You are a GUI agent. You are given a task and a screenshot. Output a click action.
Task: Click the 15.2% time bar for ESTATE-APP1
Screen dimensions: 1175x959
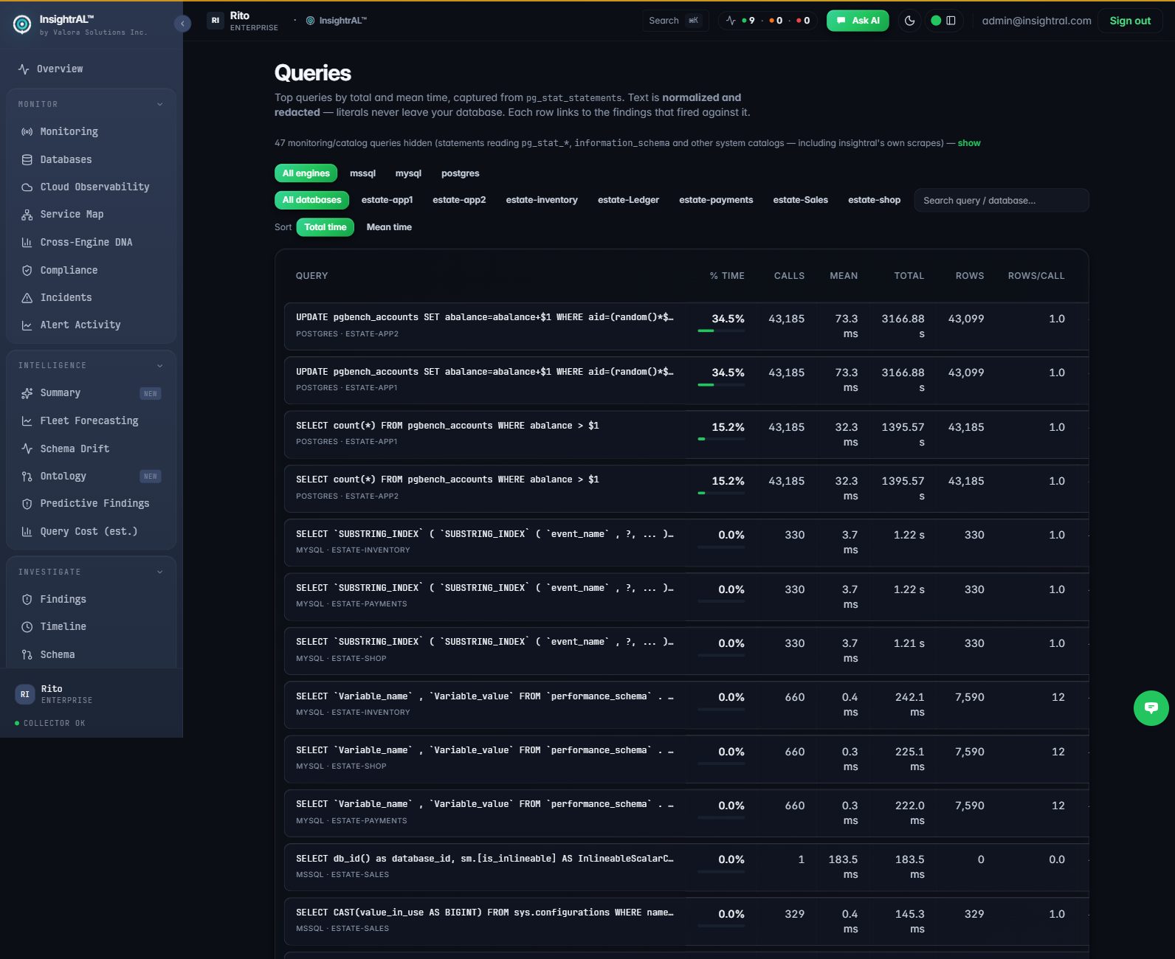point(721,439)
